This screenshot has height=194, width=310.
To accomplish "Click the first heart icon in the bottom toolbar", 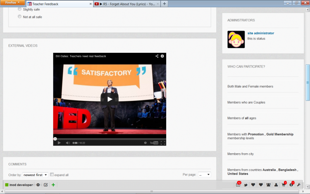I will tap(253, 185).
